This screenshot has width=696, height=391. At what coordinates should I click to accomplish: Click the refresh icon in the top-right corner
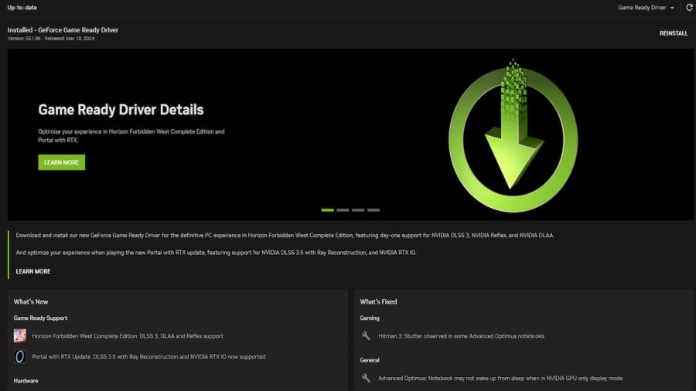[x=689, y=8]
